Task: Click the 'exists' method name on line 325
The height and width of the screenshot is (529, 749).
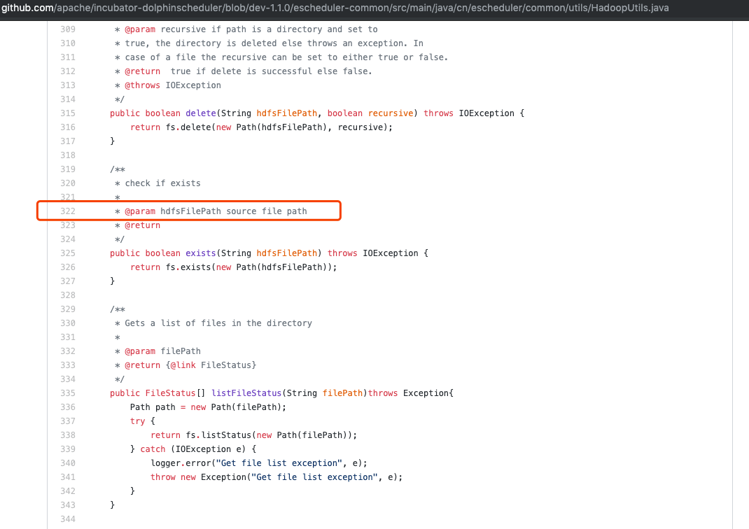Action: pos(201,253)
